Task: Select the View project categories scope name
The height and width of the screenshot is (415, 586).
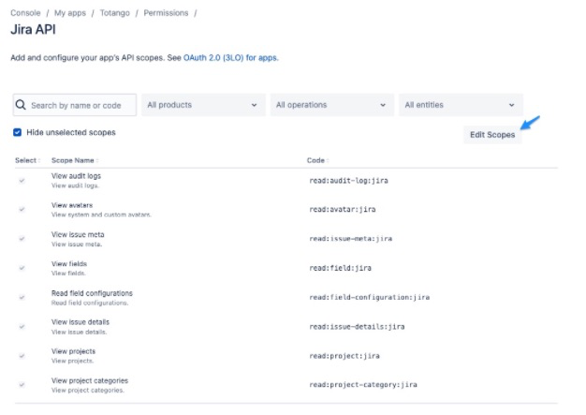Action: click(x=90, y=380)
